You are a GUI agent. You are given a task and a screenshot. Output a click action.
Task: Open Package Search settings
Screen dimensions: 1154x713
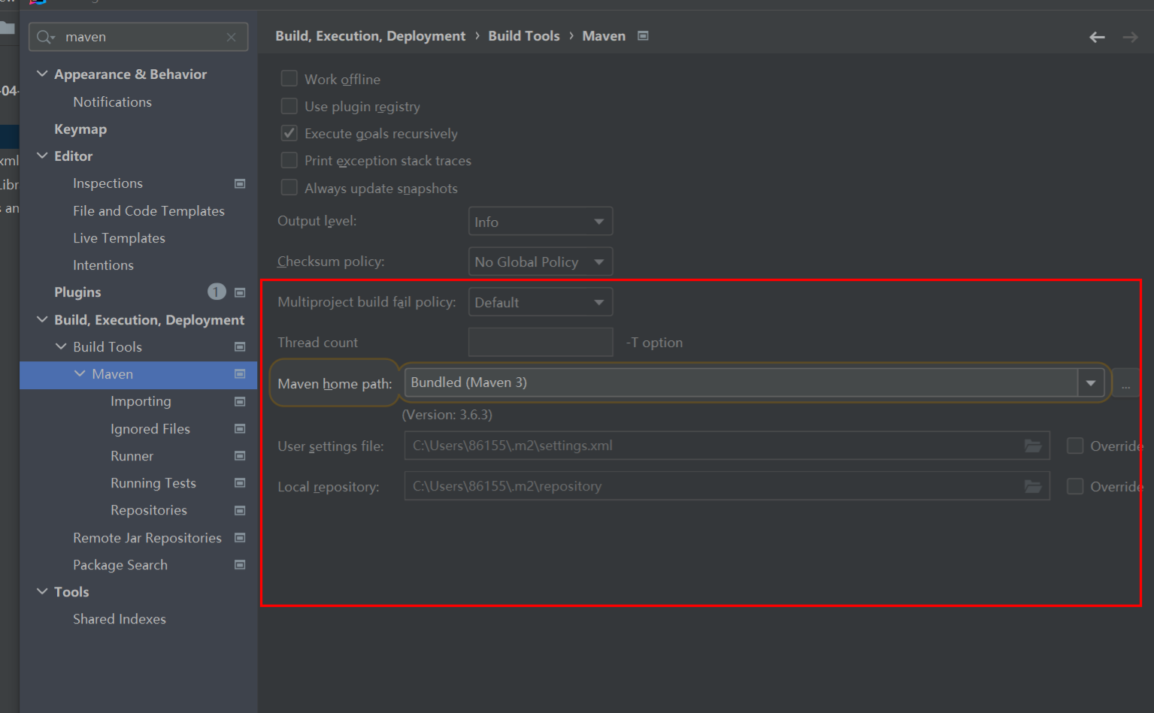coord(120,565)
